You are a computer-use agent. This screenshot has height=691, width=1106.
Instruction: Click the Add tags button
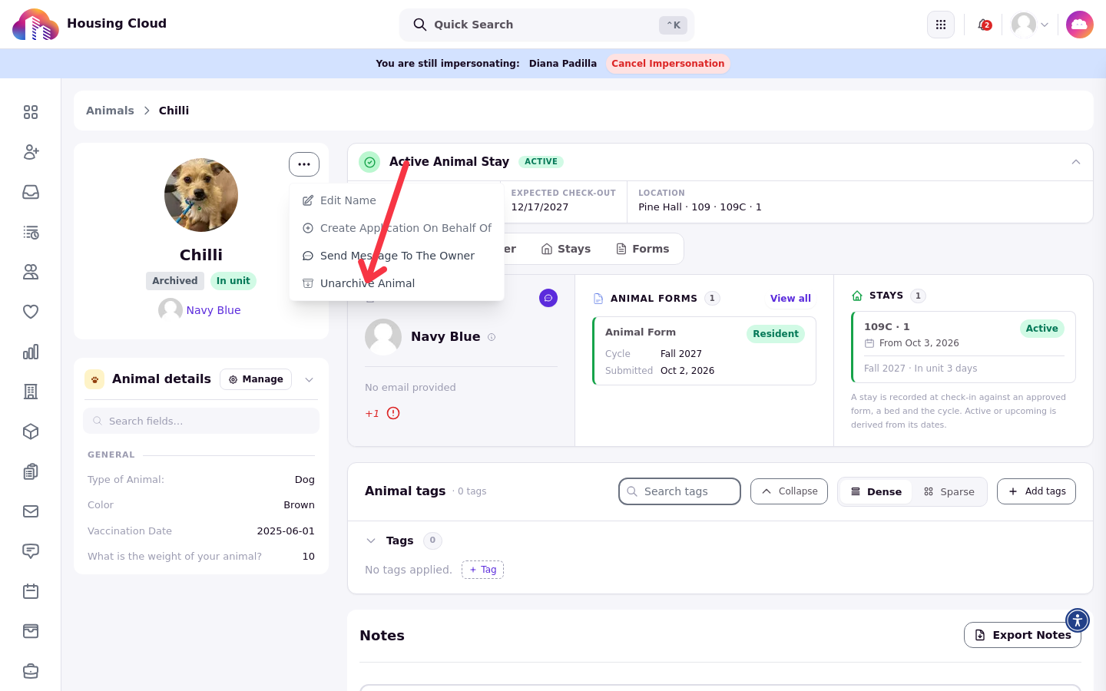(x=1036, y=491)
